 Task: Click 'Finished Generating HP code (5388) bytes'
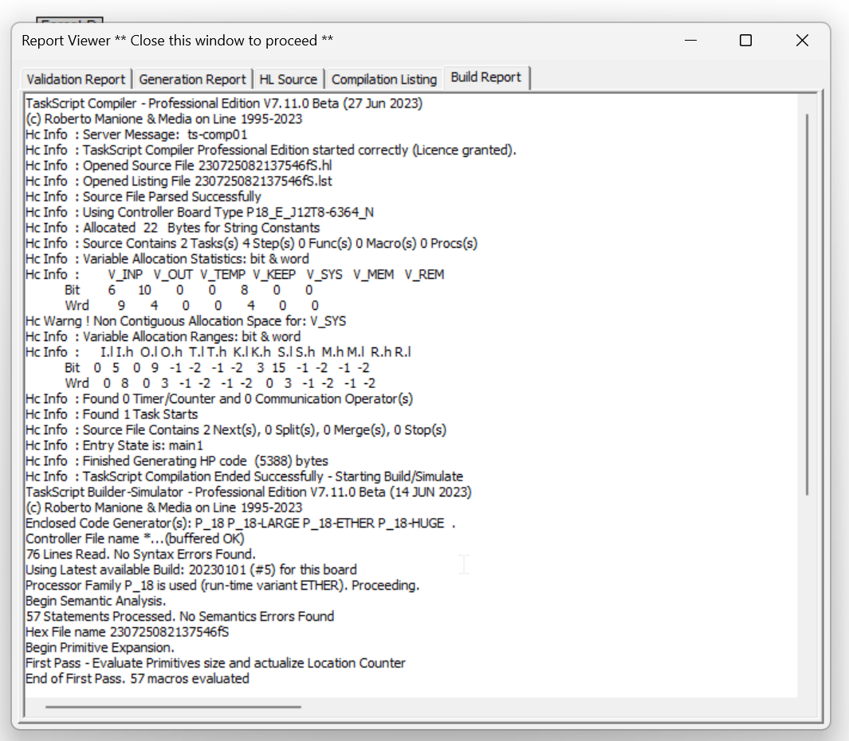[x=177, y=461]
